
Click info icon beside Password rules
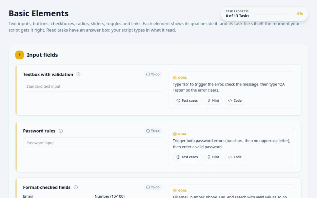tap(61, 131)
